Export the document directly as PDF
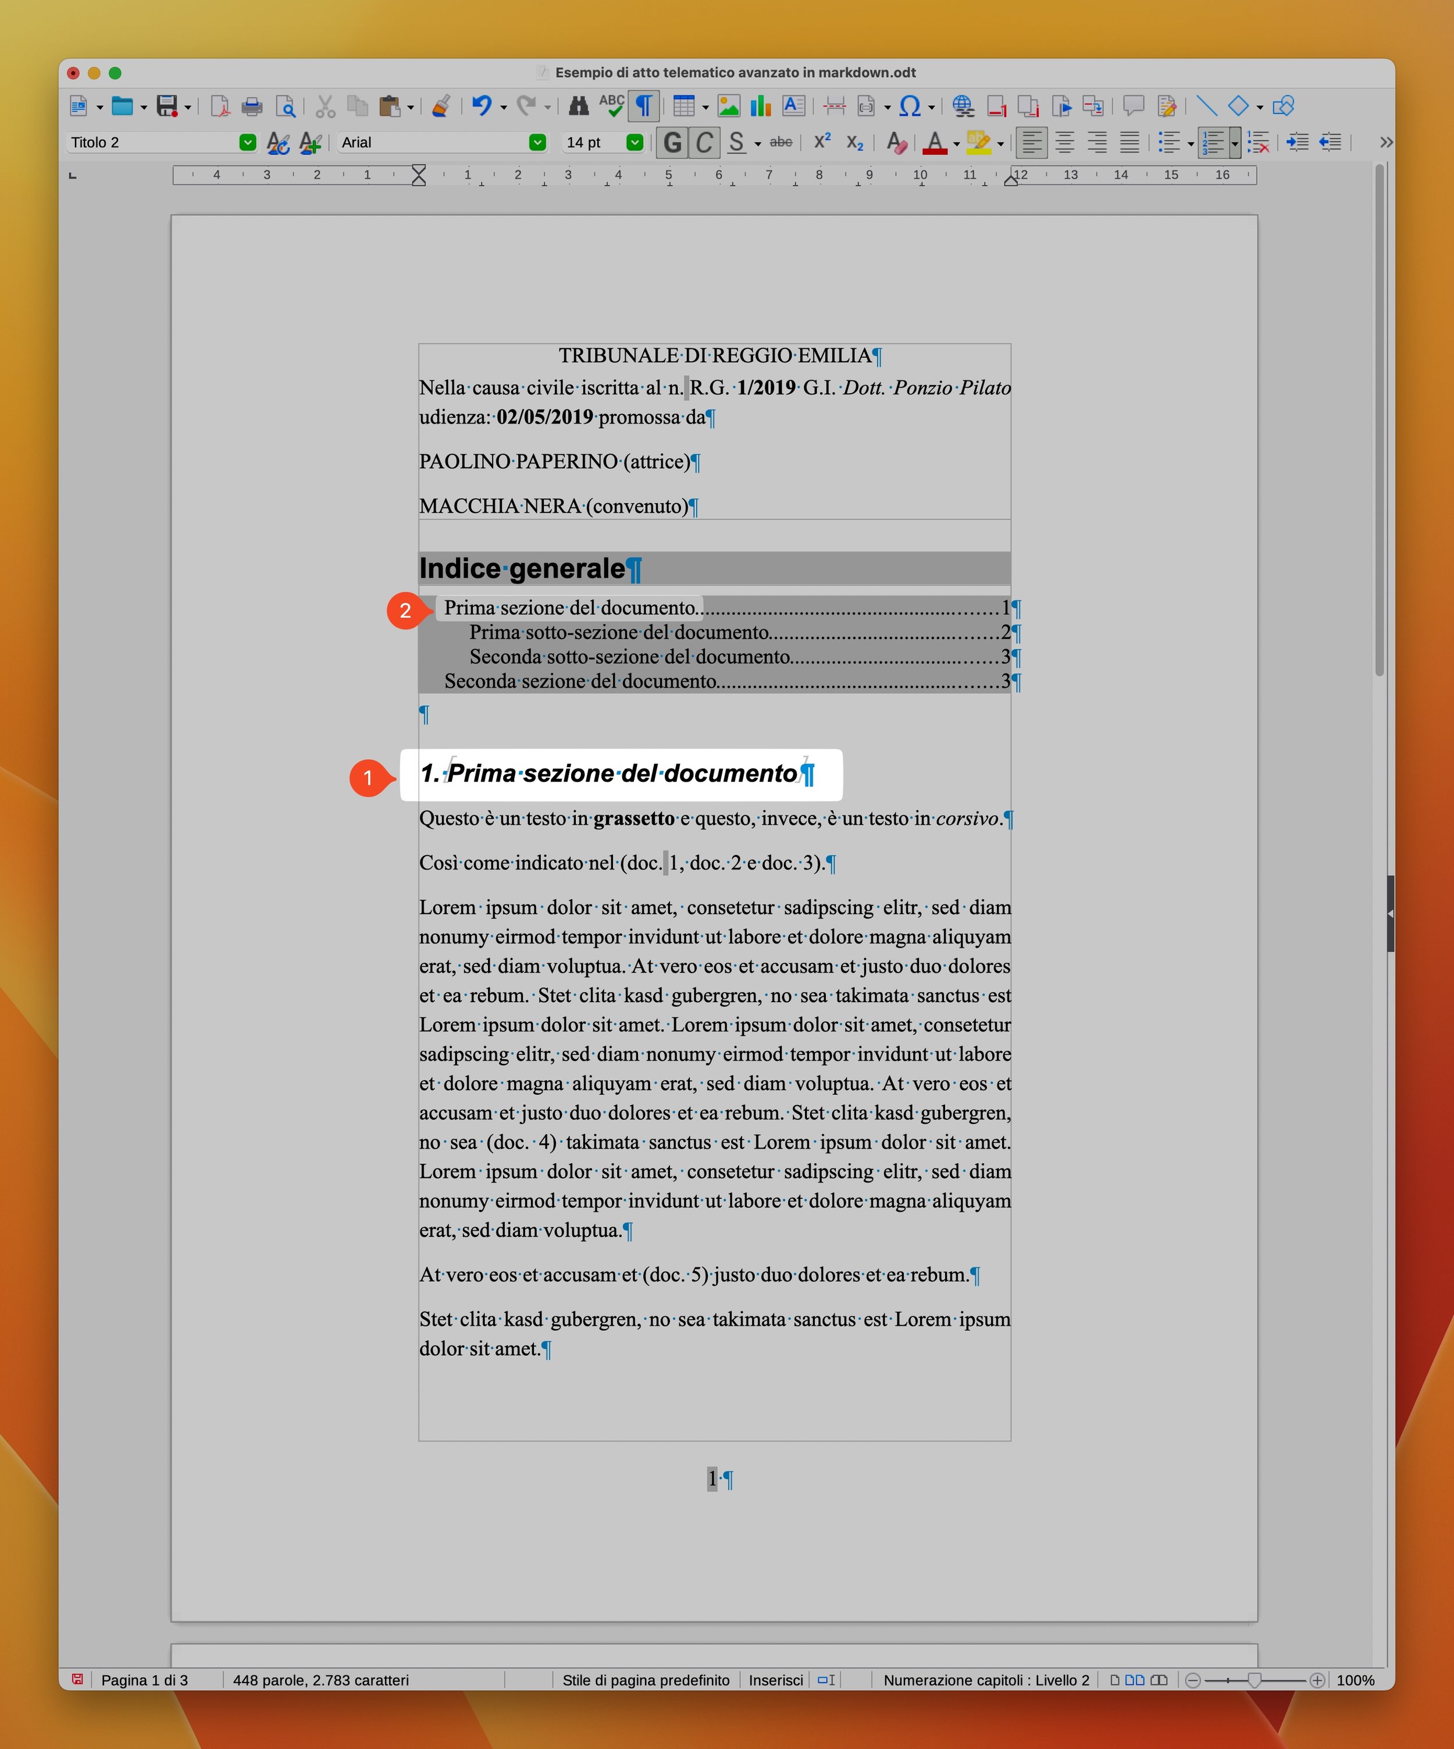This screenshot has width=1454, height=1749. coord(220,106)
